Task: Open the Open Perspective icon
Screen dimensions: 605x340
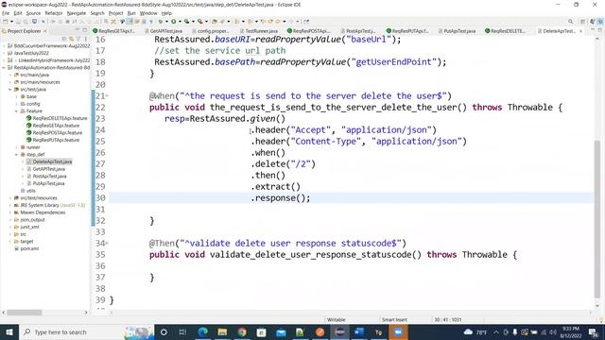Action: (582, 22)
